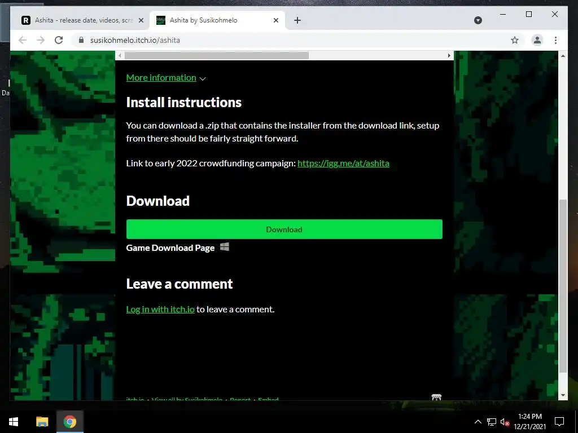The width and height of the screenshot is (578, 433).
Task: Click the Windows platform icon beside Game Download Page
Action: 225,247
